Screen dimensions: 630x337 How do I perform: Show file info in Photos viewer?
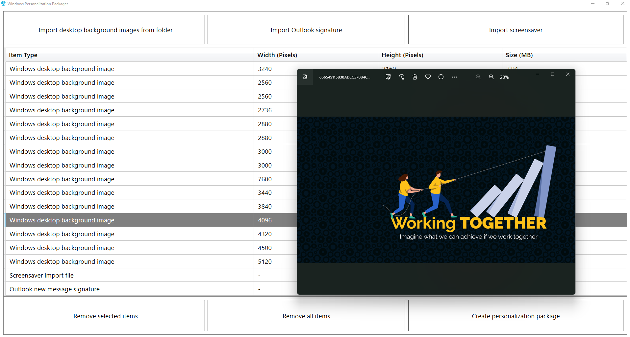441,77
